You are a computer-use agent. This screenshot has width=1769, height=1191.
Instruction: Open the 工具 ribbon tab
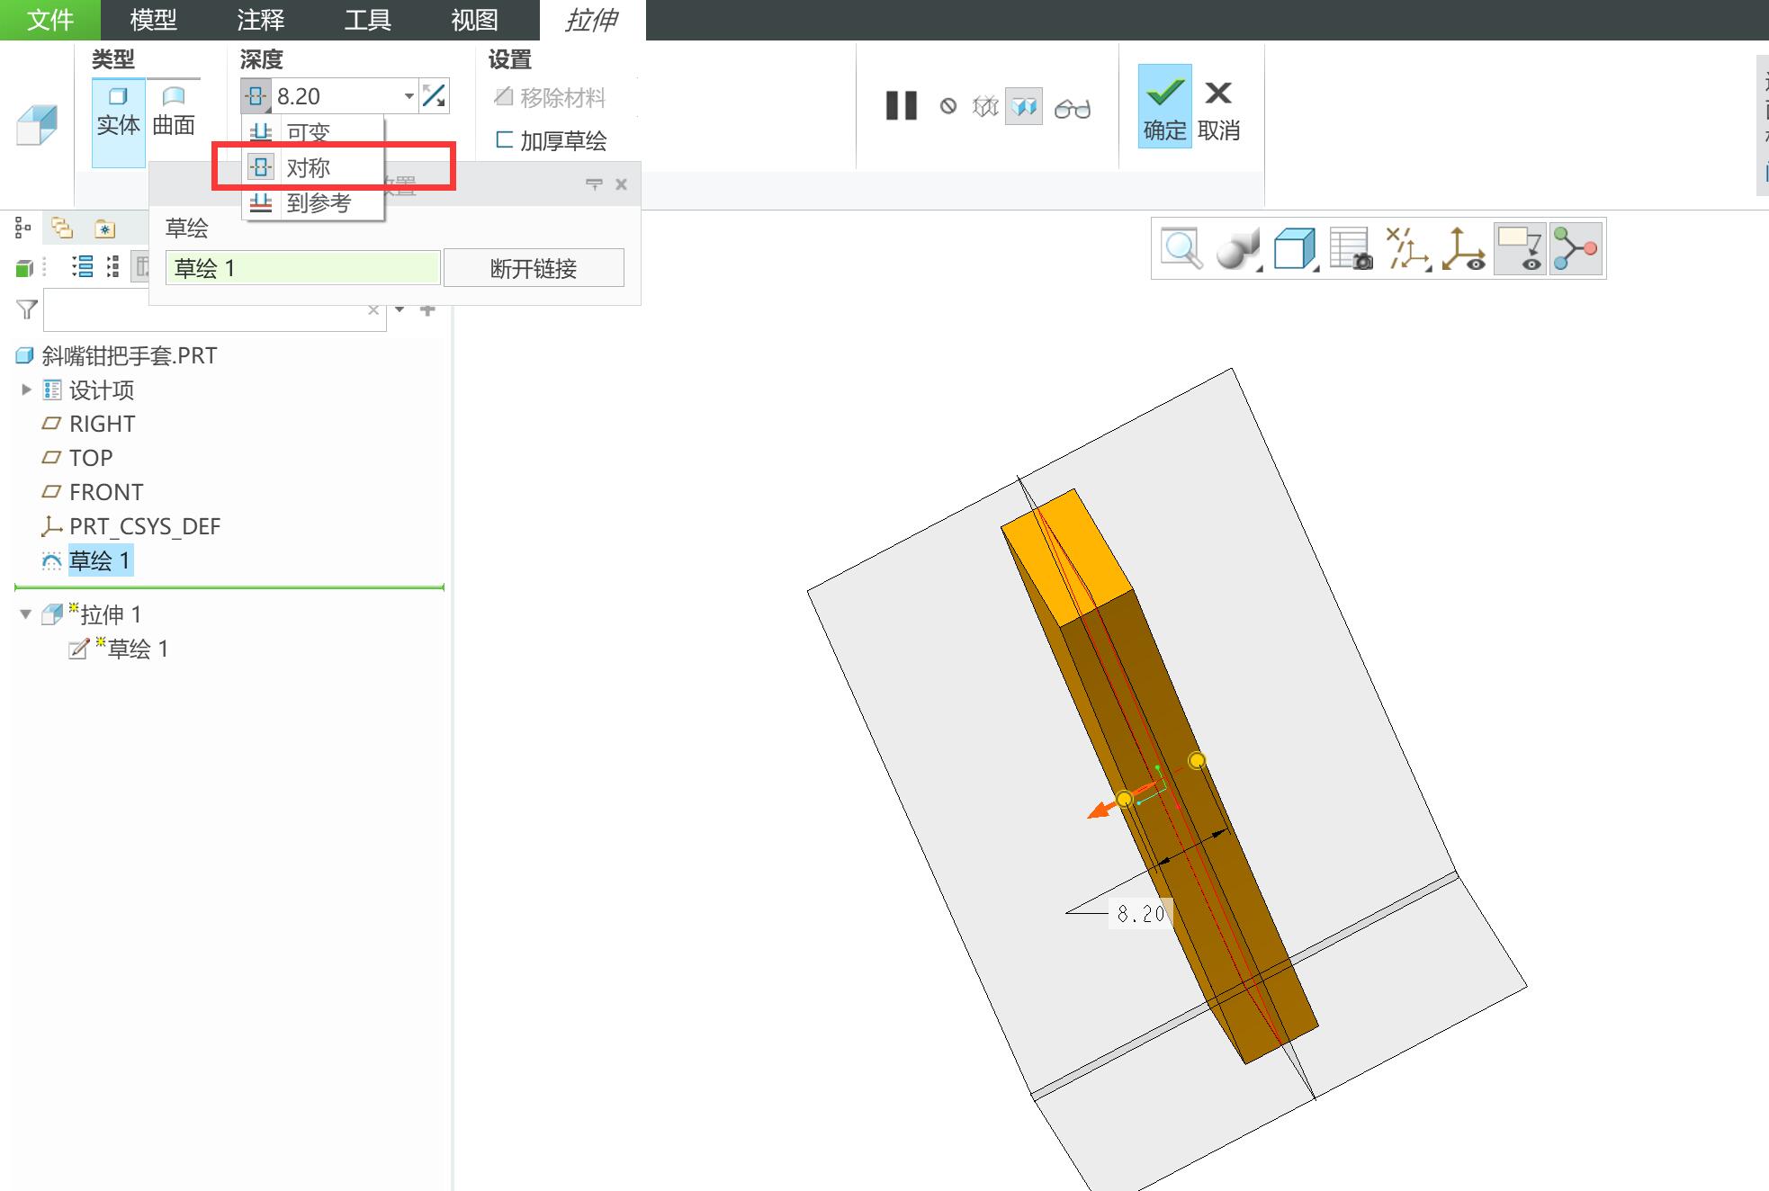(x=367, y=20)
